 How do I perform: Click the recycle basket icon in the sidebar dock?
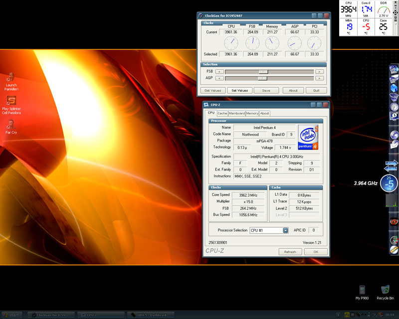point(394,97)
